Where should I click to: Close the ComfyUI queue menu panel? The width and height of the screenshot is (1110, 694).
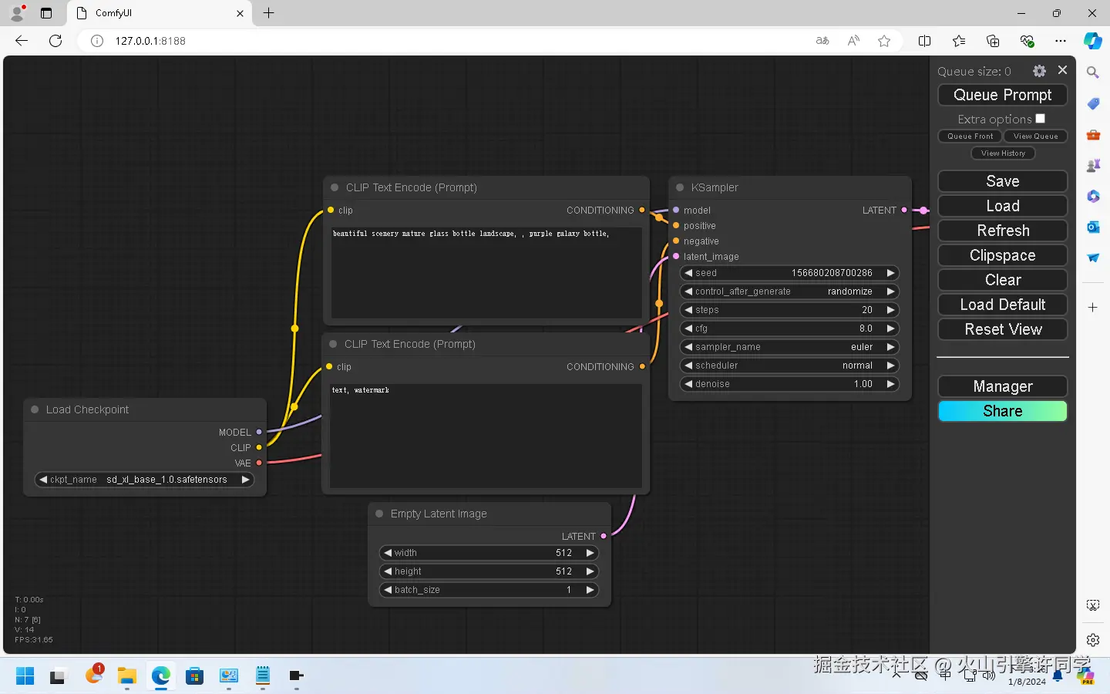(1062, 70)
